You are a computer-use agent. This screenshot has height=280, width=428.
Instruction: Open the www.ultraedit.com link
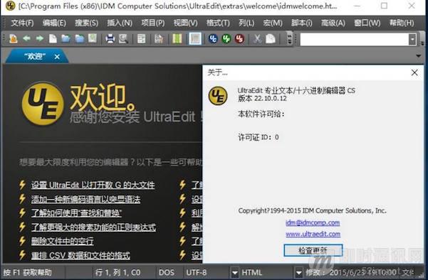pyautogui.click(x=313, y=234)
